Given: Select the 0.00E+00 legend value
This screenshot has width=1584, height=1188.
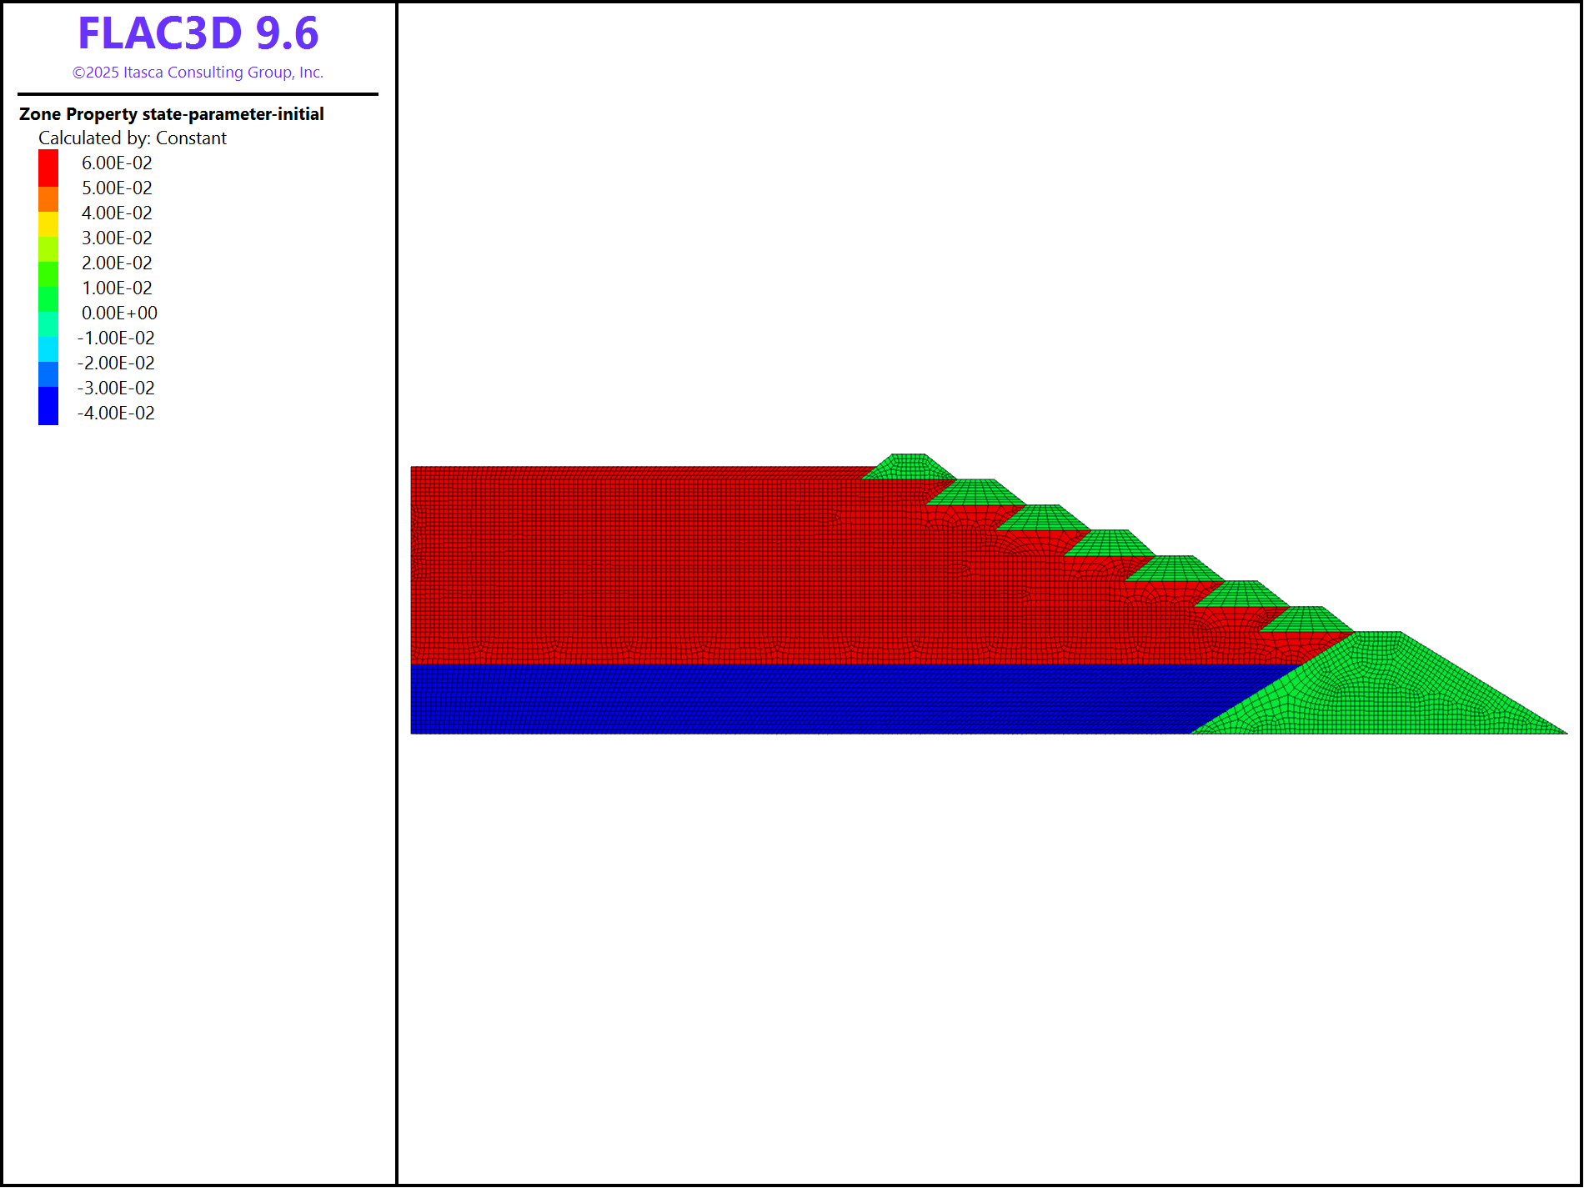Looking at the screenshot, I should 119,313.
